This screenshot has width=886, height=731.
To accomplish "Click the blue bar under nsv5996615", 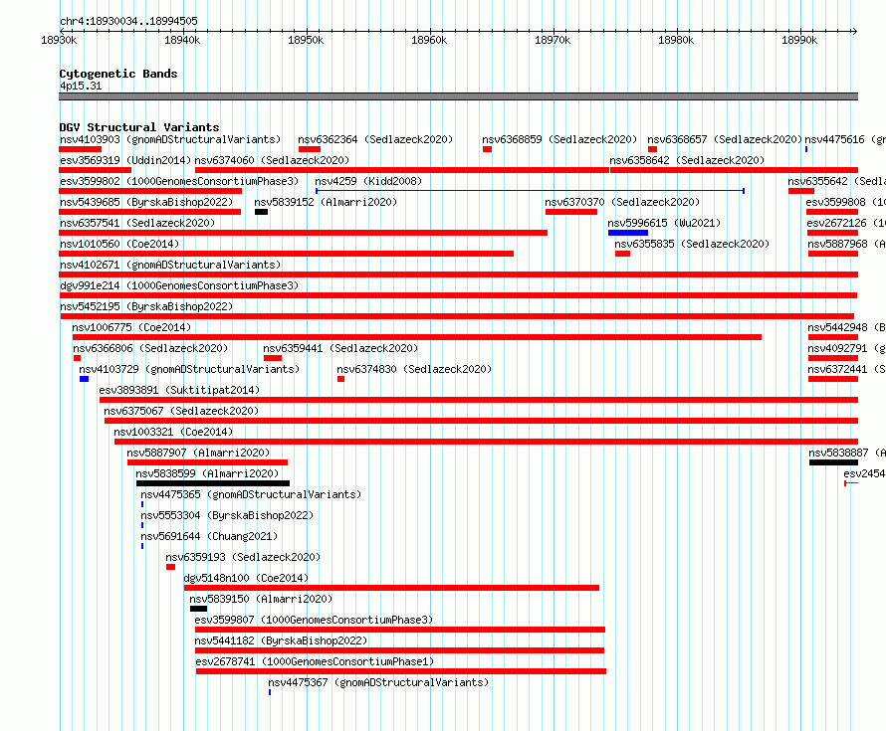I will tap(628, 233).
